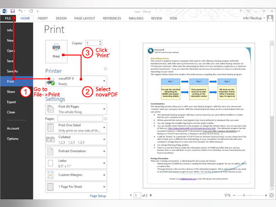This screenshot has height=207, width=276.
Task: Select Open in the backstage sidebar
Action: [x=17, y=51]
